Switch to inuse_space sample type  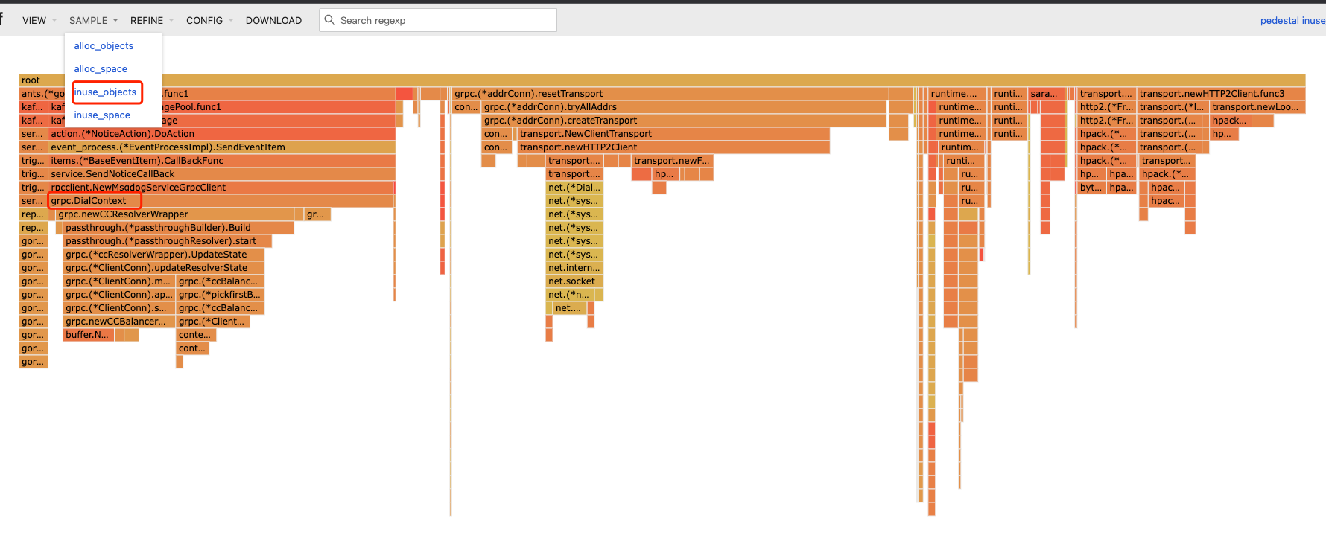tap(102, 115)
